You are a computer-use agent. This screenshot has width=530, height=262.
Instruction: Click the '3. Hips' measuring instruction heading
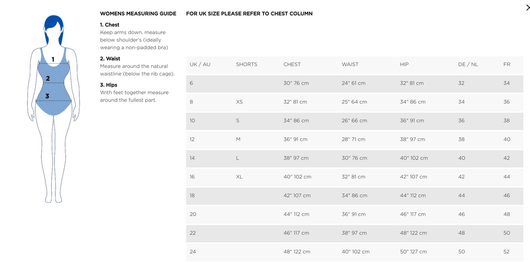(x=109, y=85)
